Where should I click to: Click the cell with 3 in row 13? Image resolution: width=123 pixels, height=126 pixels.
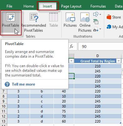coord(18,121)
